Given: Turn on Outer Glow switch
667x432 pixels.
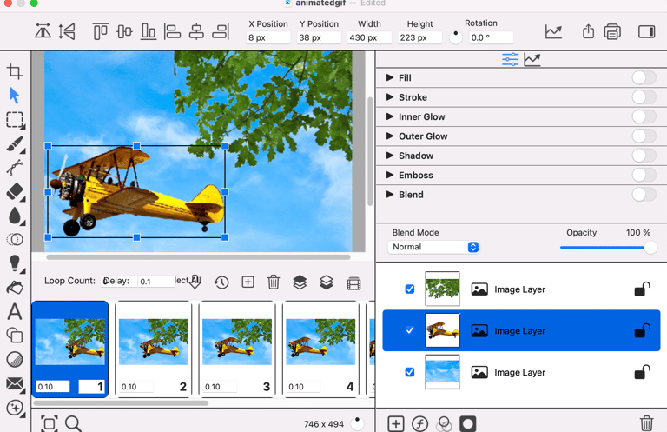Looking at the screenshot, I should tap(644, 136).
